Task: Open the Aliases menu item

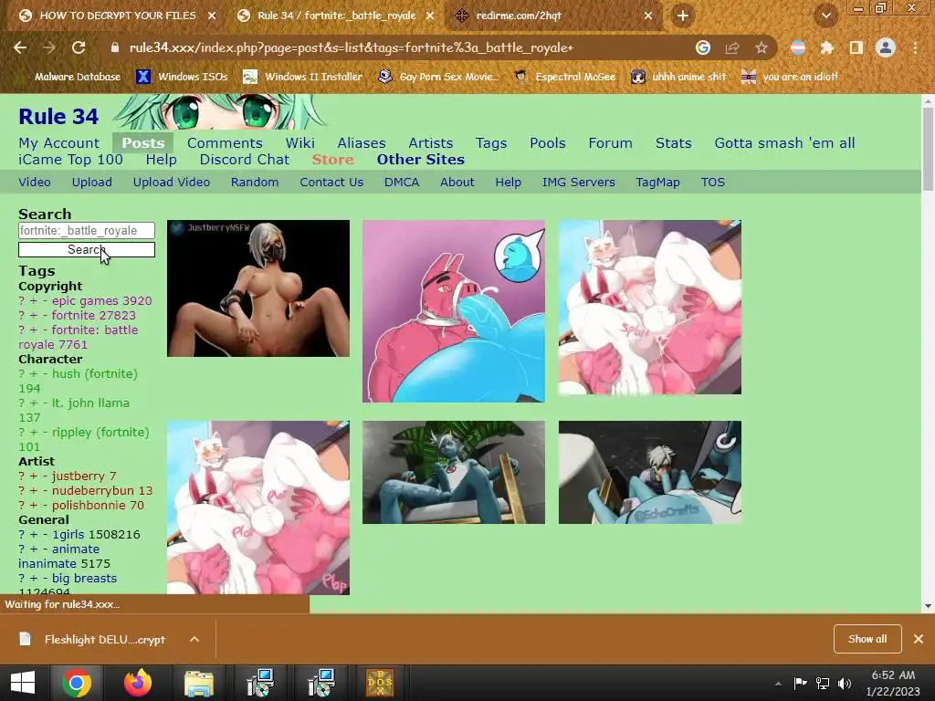Action: pyautogui.click(x=362, y=143)
